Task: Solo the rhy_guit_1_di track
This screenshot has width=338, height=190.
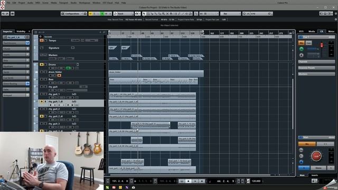Action: [45, 101]
